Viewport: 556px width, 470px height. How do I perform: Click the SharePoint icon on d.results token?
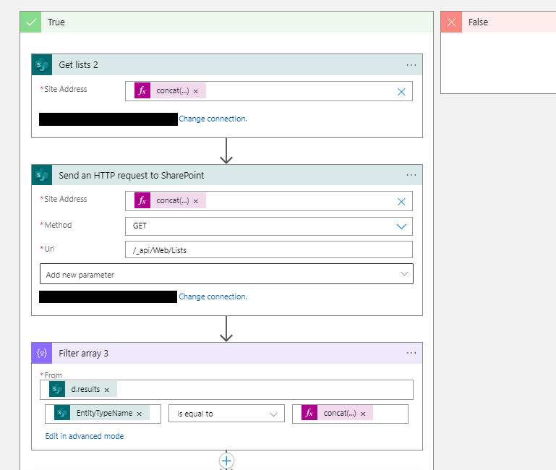(57, 390)
